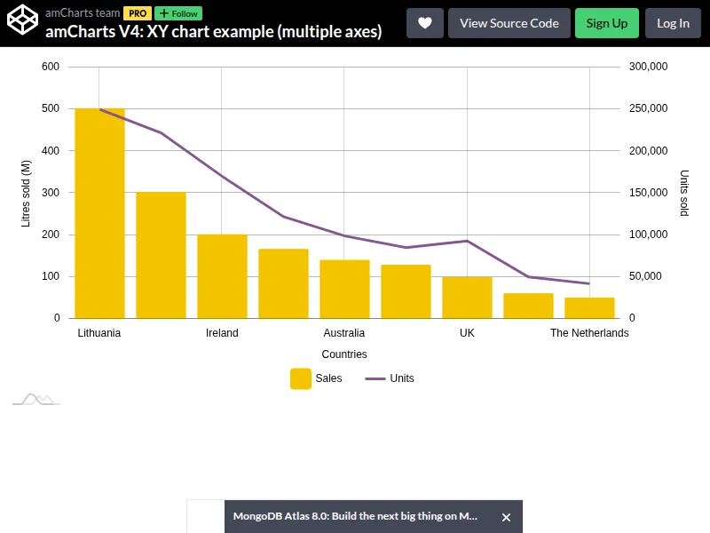The width and height of the screenshot is (710, 533).
Task: Open the MongoDB Atlas 8.0 advertisement
Action: (355, 515)
